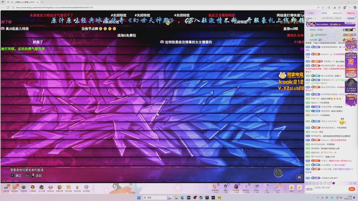Select first gift in right-side gift row

tap(215, 188)
